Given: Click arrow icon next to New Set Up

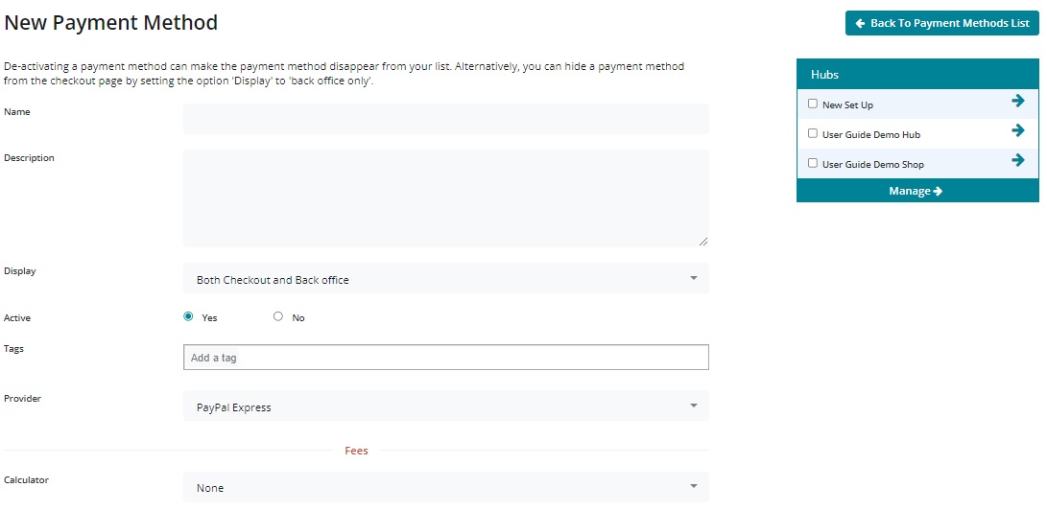Looking at the screenshot, I should [x=1018, y=101].
